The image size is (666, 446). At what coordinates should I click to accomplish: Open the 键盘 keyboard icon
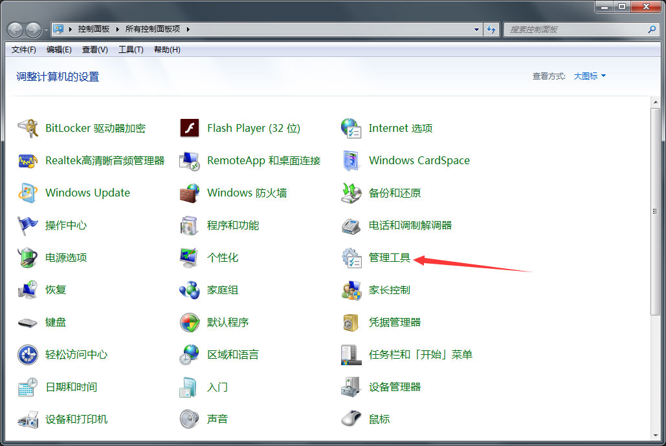click(28, 323)
